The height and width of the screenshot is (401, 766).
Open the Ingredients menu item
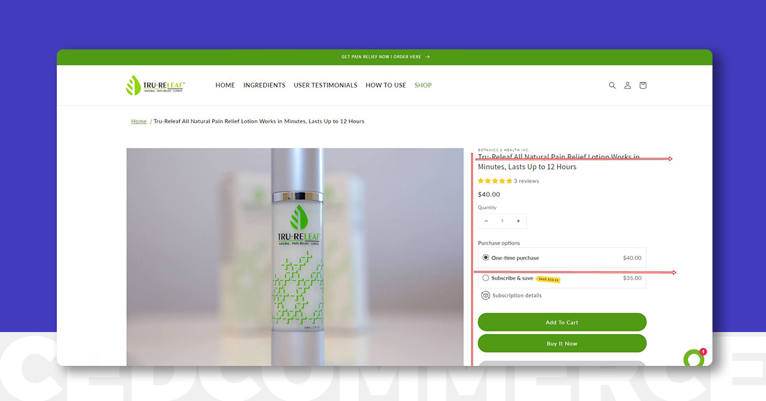264,85
